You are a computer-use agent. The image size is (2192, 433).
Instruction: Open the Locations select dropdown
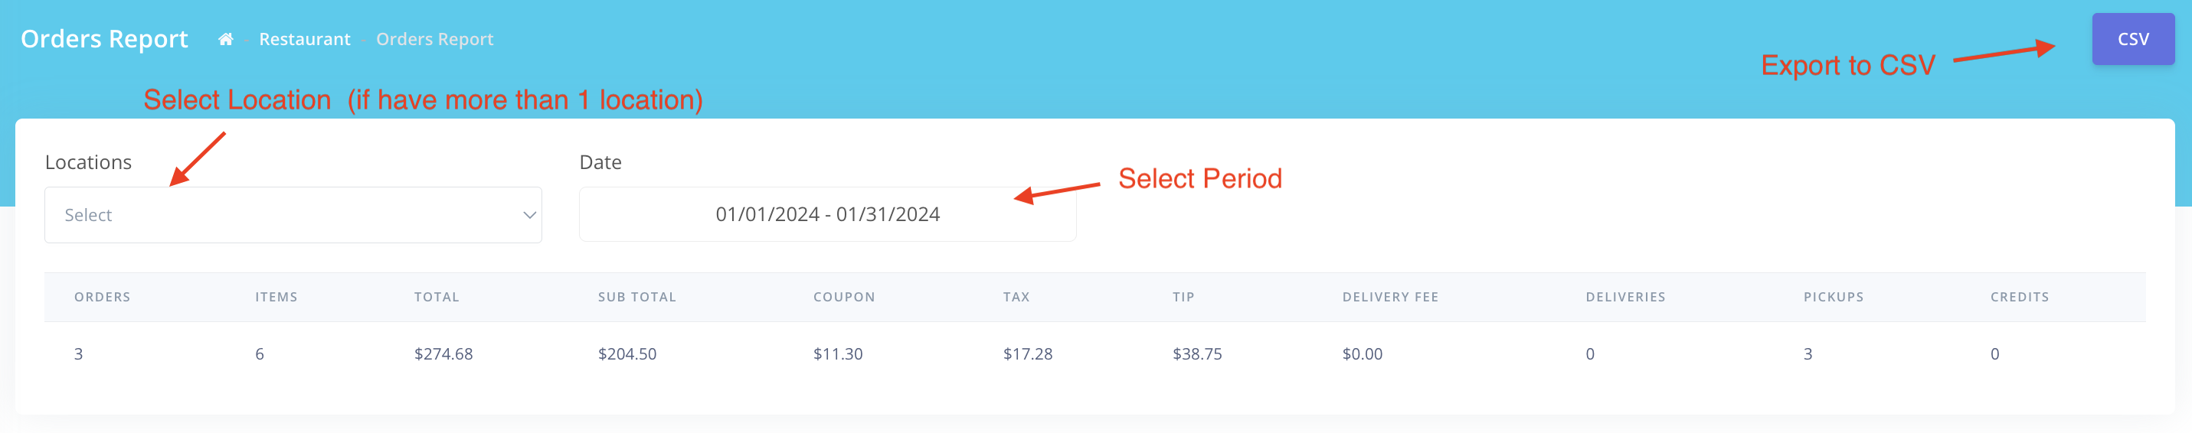[x=293, y=215]
